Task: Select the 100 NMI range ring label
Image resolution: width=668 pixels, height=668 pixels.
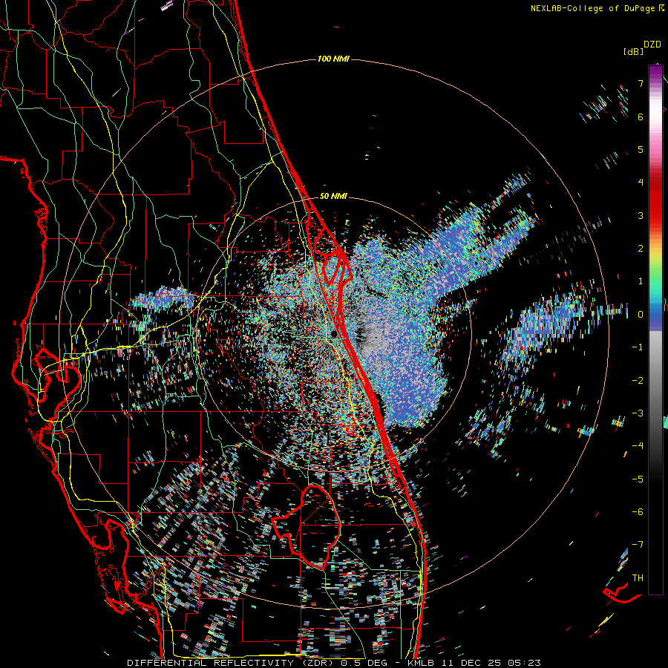Action: [x=333, y=59]
